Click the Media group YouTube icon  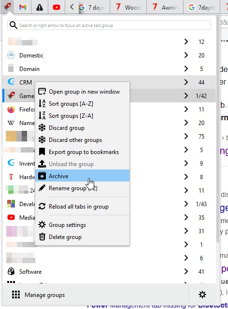tap(11, 217)
